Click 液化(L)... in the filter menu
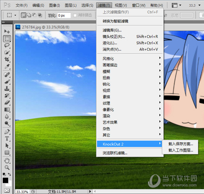 pos(109,43)
